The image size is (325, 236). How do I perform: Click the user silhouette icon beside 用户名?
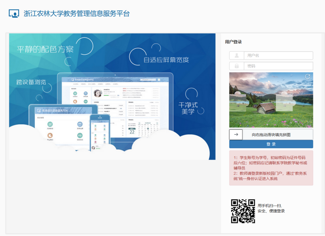[x=237, y=55]
